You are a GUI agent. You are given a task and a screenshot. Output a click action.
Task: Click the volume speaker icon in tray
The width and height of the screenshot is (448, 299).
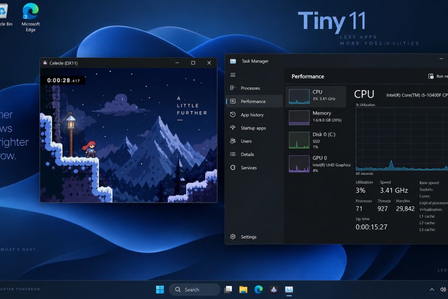click(x=443, y=290)
